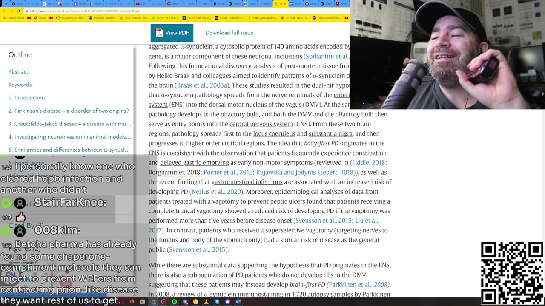Click the 'substantia nigra' topic link
The image size is (545, 306).
tap(330, 133)
